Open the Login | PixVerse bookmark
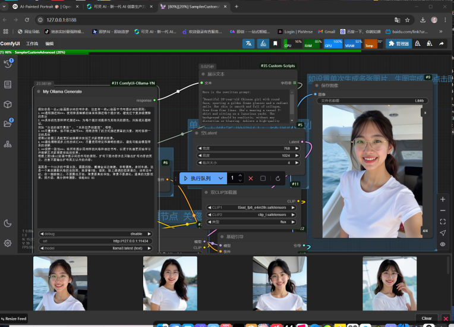454x327 pixels. (295, 32)
